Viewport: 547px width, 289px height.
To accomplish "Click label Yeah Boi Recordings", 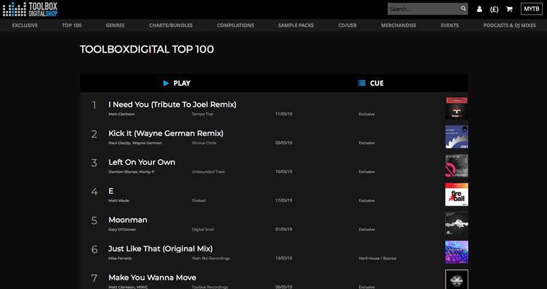I will tap(211, 258).
